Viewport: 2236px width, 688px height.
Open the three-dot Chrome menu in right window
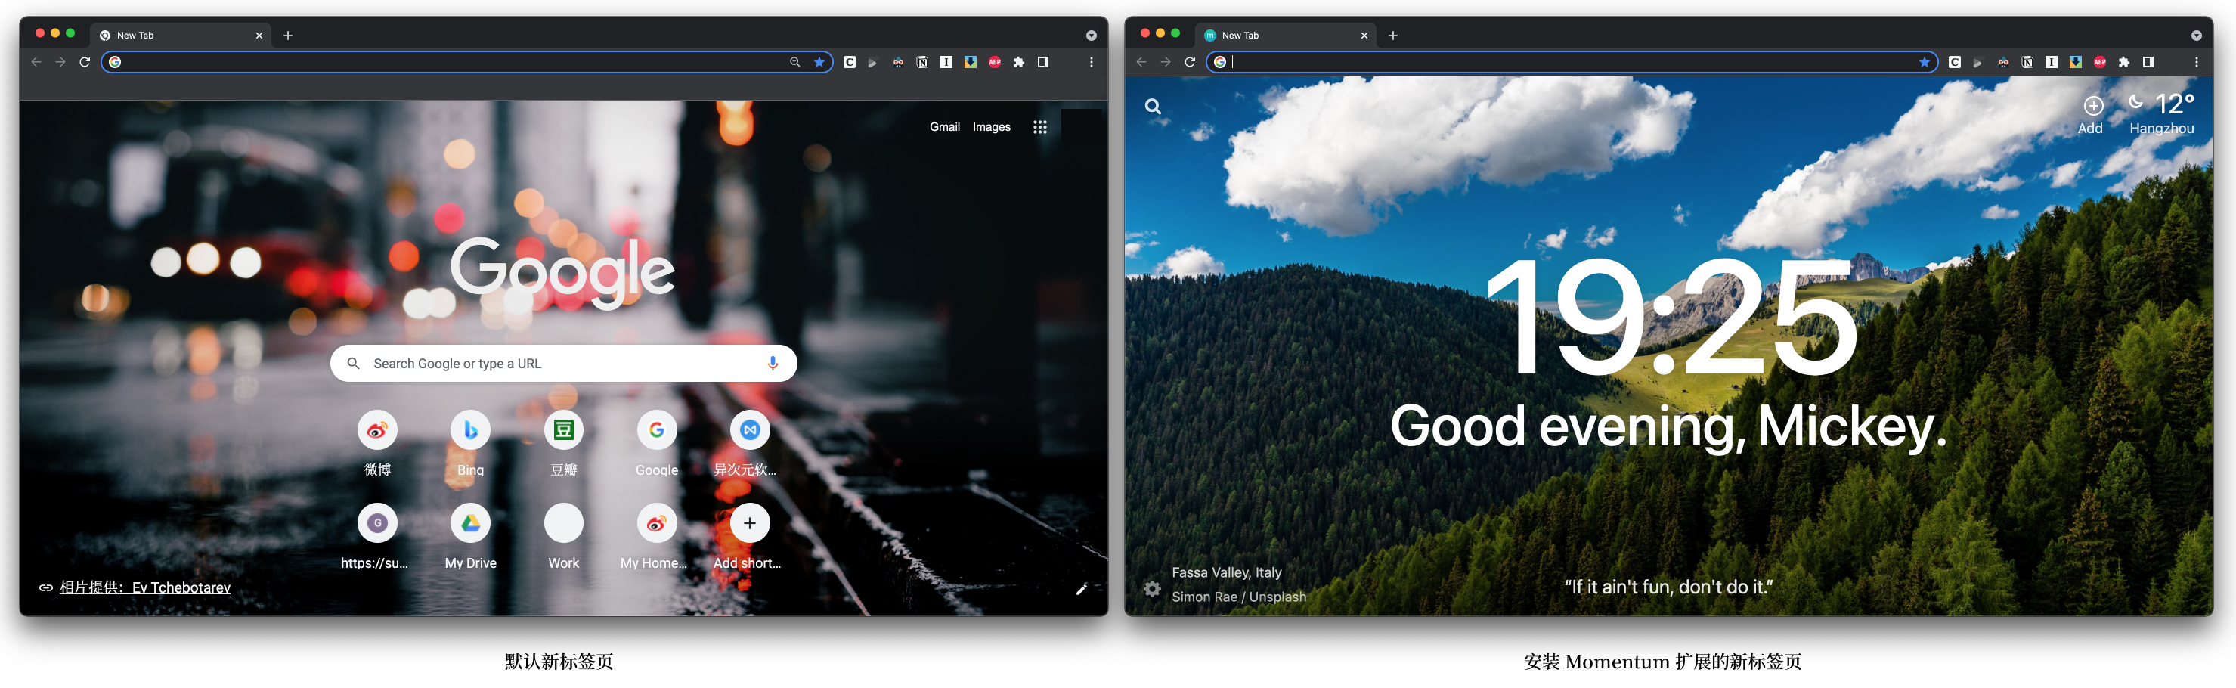(x=2196, y=62)
